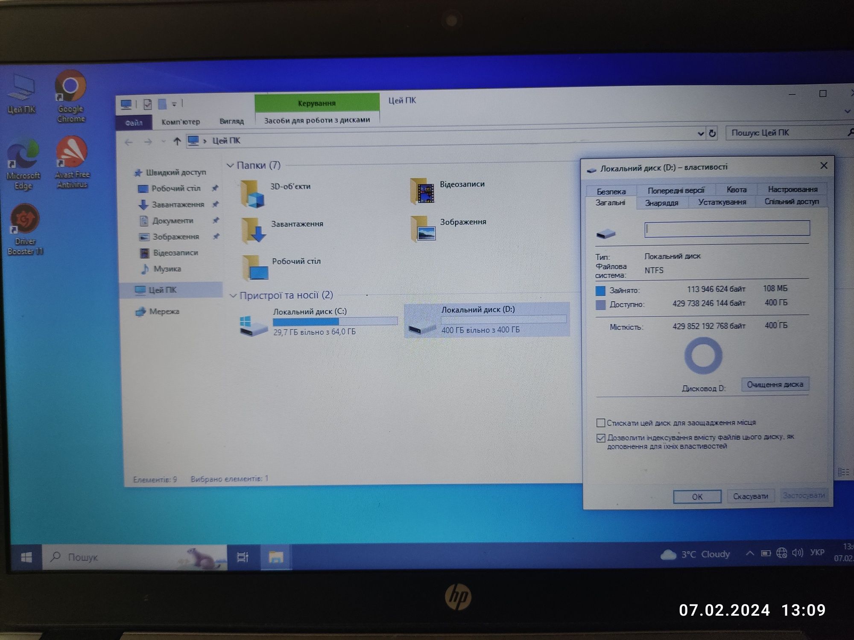Click File Explorer taskbar icon

coord(275,557)
